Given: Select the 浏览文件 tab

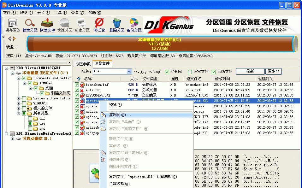Looking at the screenshot, I should [102, 63].
